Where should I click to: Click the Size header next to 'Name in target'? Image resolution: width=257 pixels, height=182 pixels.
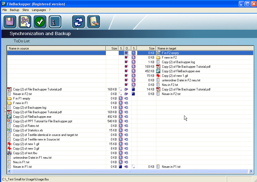pos(146,48)
